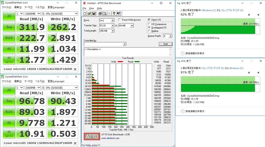The width and height of the screenshot is (265, 147).
Task: Click the ATTO logo image
Action: click(92, 136)
